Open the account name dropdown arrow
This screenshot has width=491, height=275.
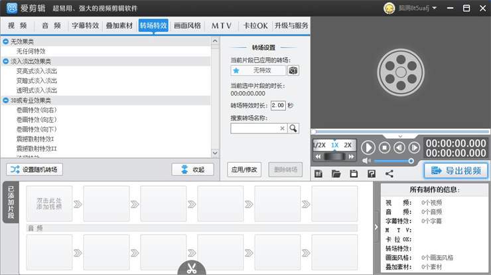pos(435,8)
